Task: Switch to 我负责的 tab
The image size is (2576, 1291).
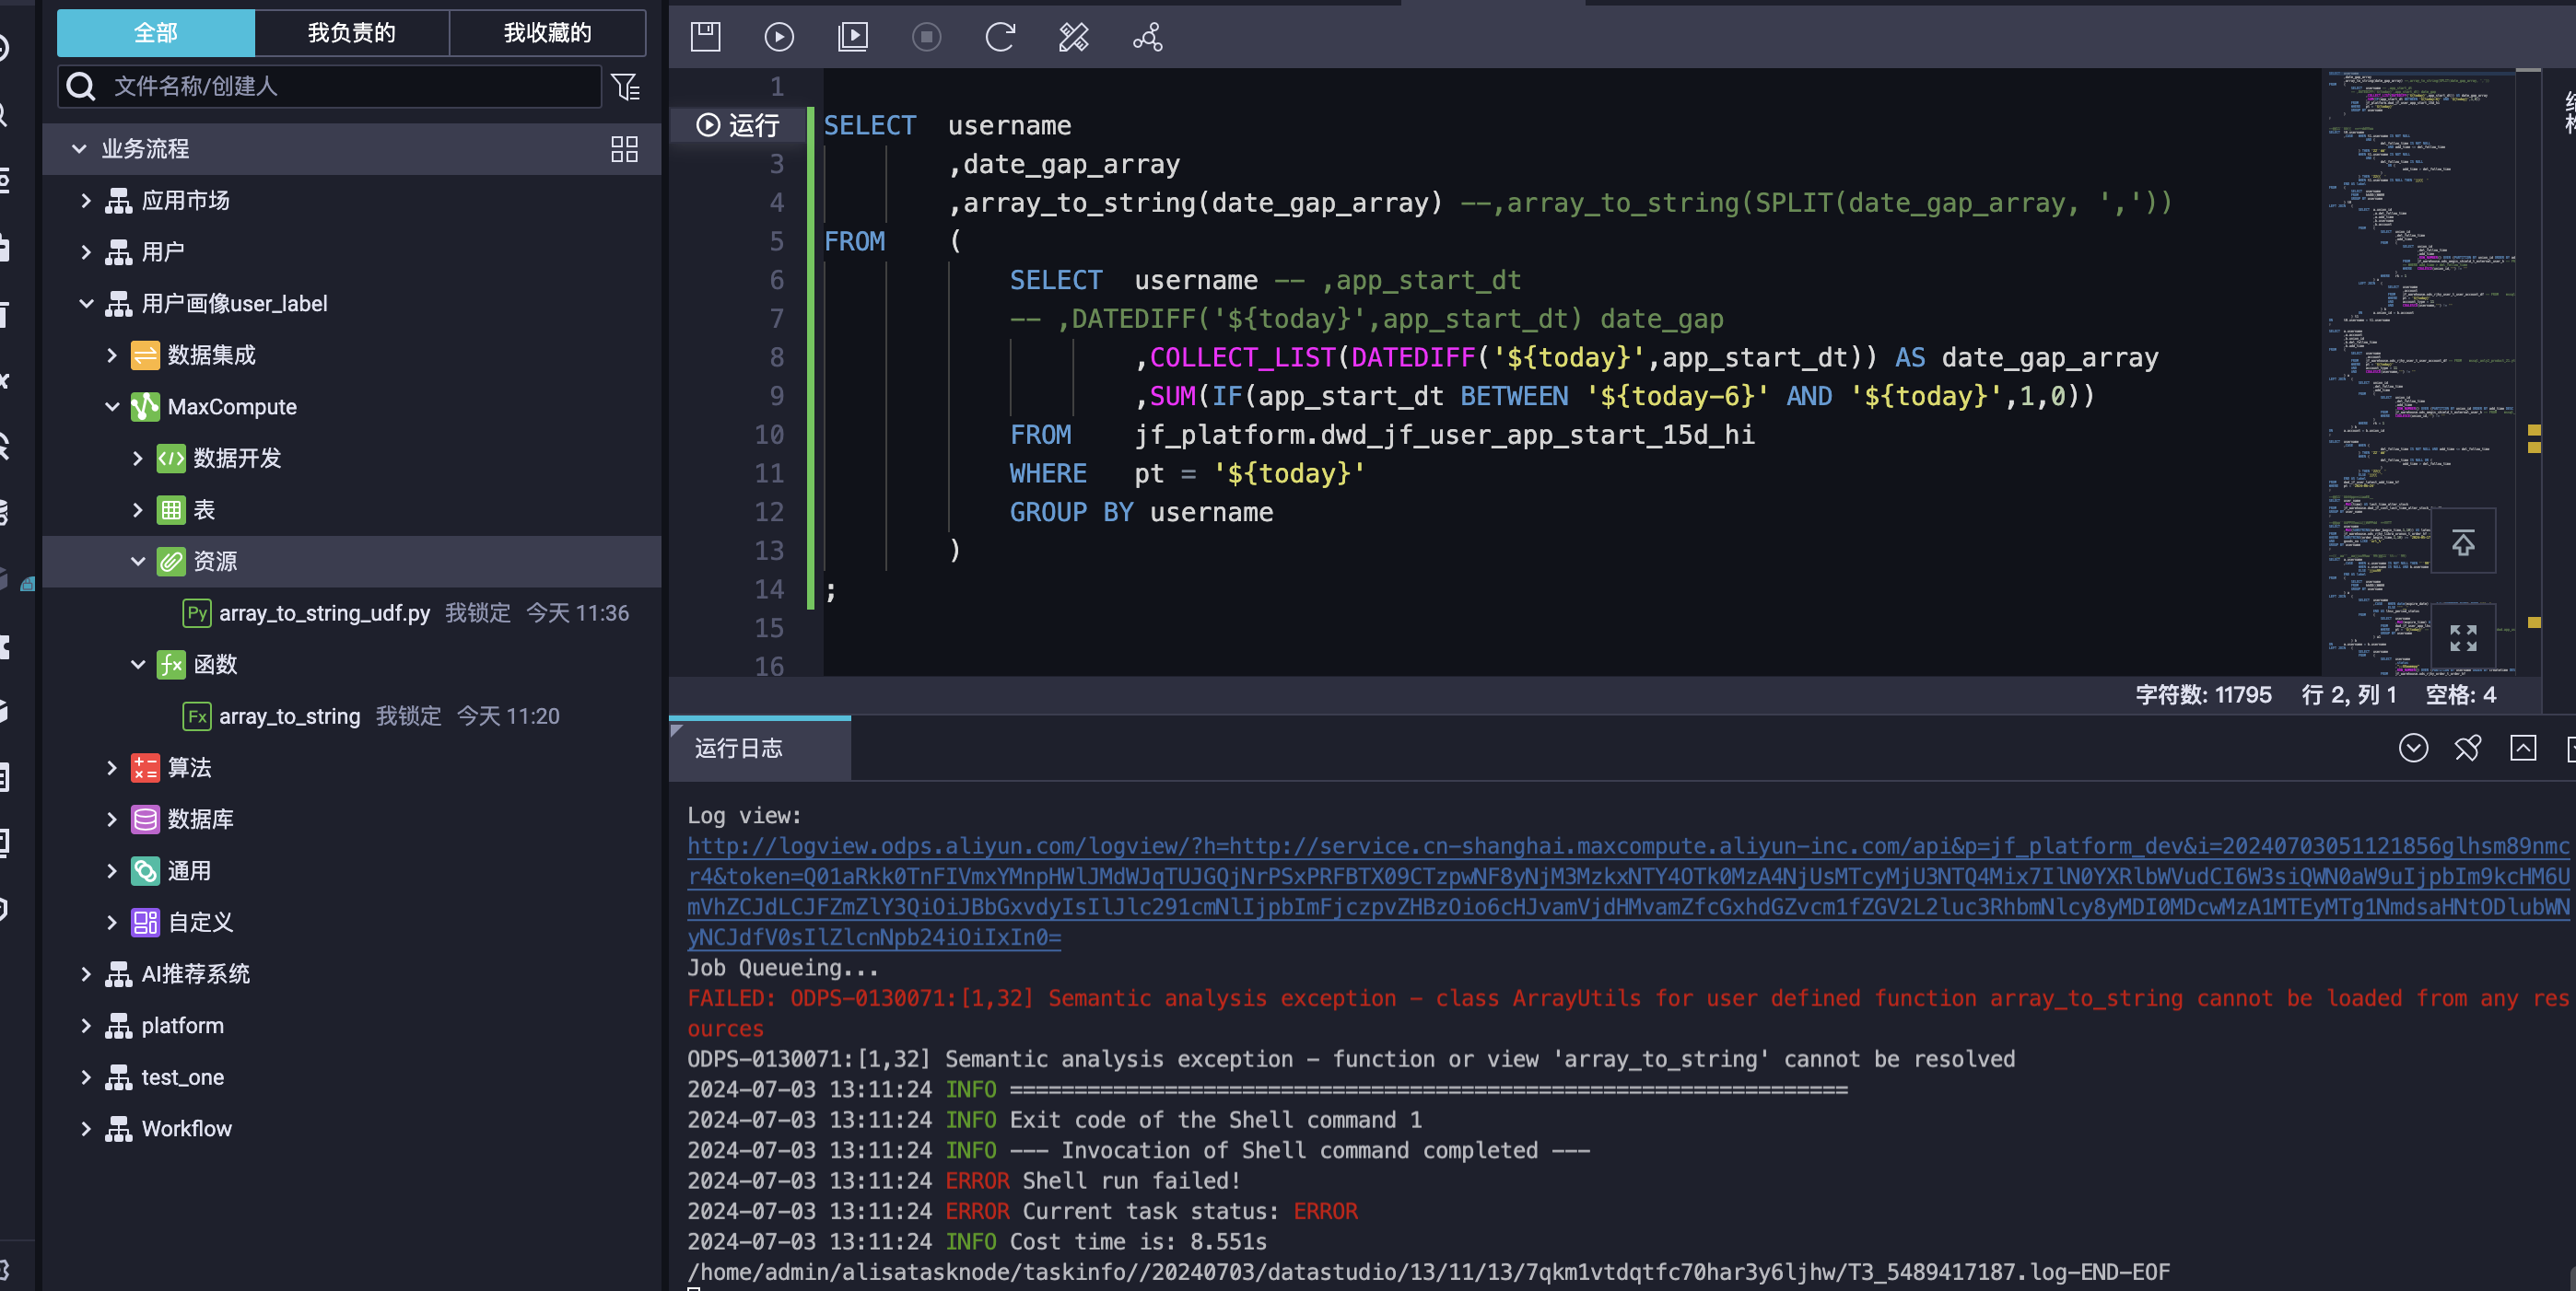Action: pyautogui.click(x=352, y=33)
